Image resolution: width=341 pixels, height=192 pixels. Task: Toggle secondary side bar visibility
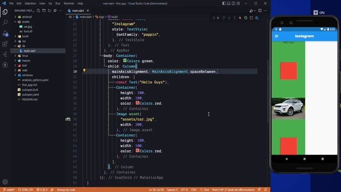233,3
